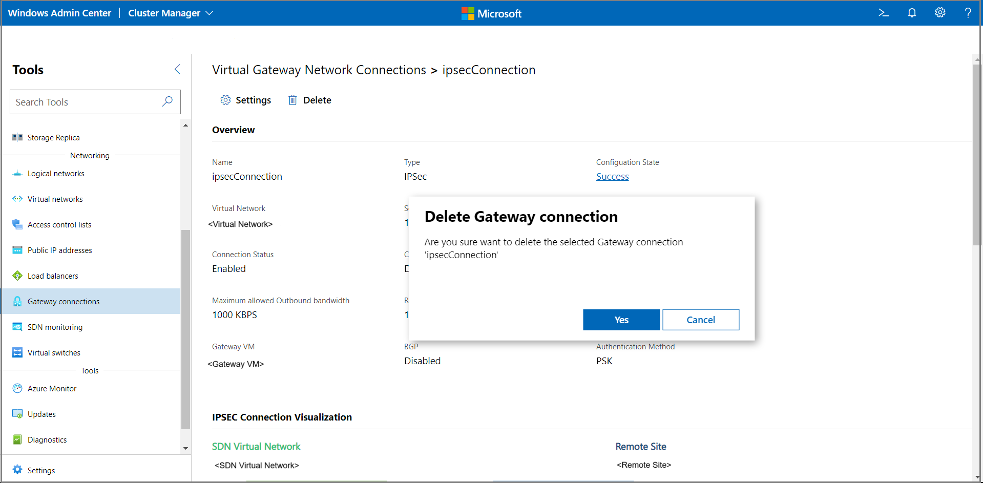Screen dimensions: 983x483
Task: Select SDN monitoring from tools list
Action: click(55, 327)
